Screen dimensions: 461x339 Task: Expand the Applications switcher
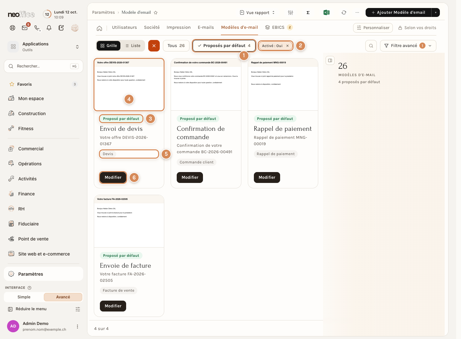point(44,47)
